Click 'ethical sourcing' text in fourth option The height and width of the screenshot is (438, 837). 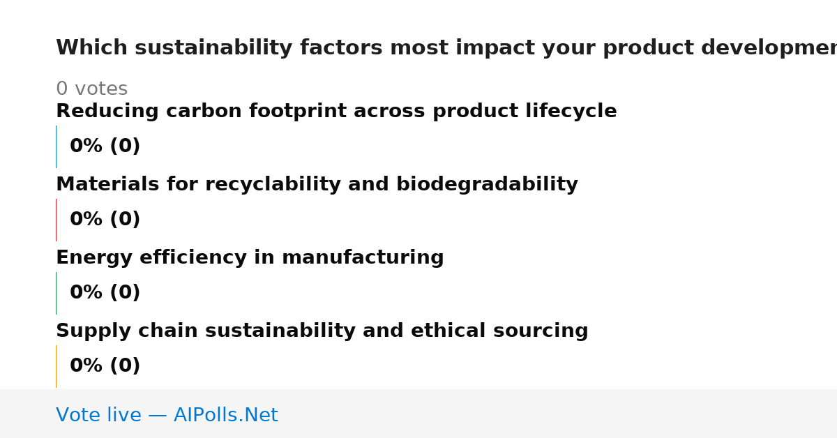pos(499,331)
